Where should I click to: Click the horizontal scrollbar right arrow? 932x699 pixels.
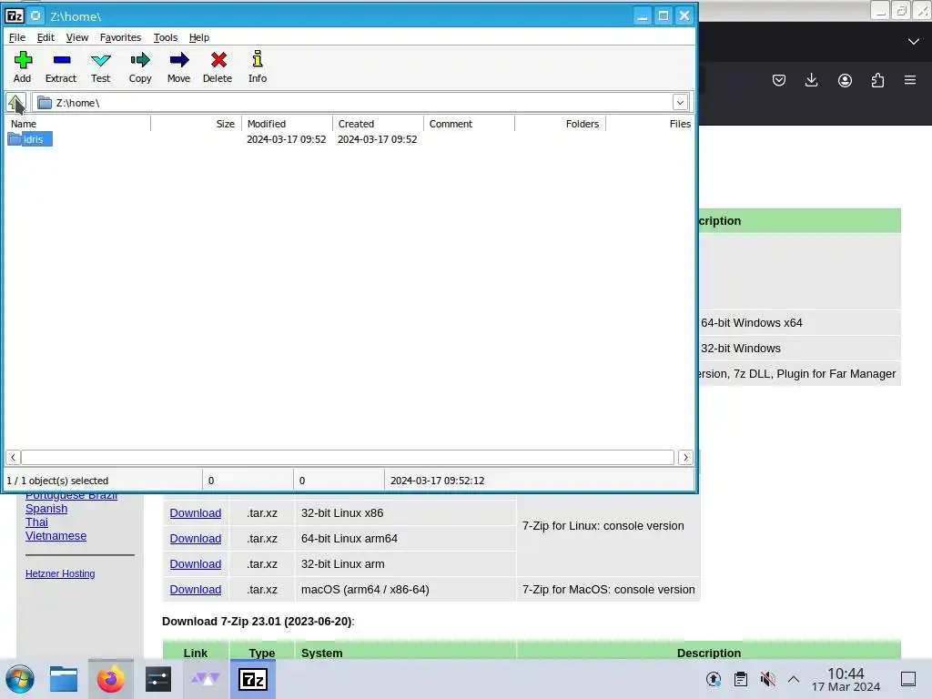click(x=685, y=457)
